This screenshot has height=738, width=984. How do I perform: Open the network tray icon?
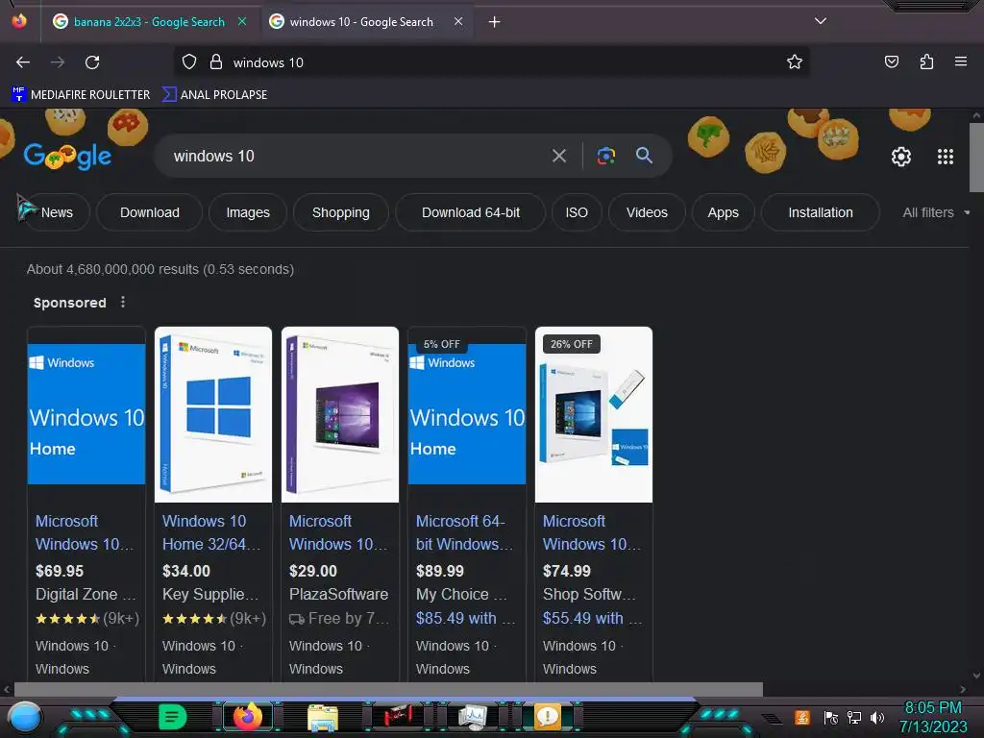pyautogui.click(x=854, y=717)
